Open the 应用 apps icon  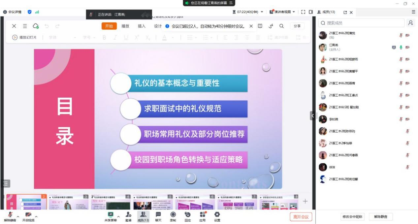pyautogui.click(x=202, y=216)
